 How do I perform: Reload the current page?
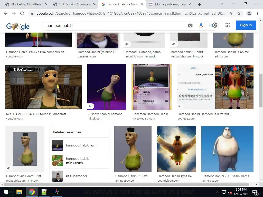coord(22,13)
